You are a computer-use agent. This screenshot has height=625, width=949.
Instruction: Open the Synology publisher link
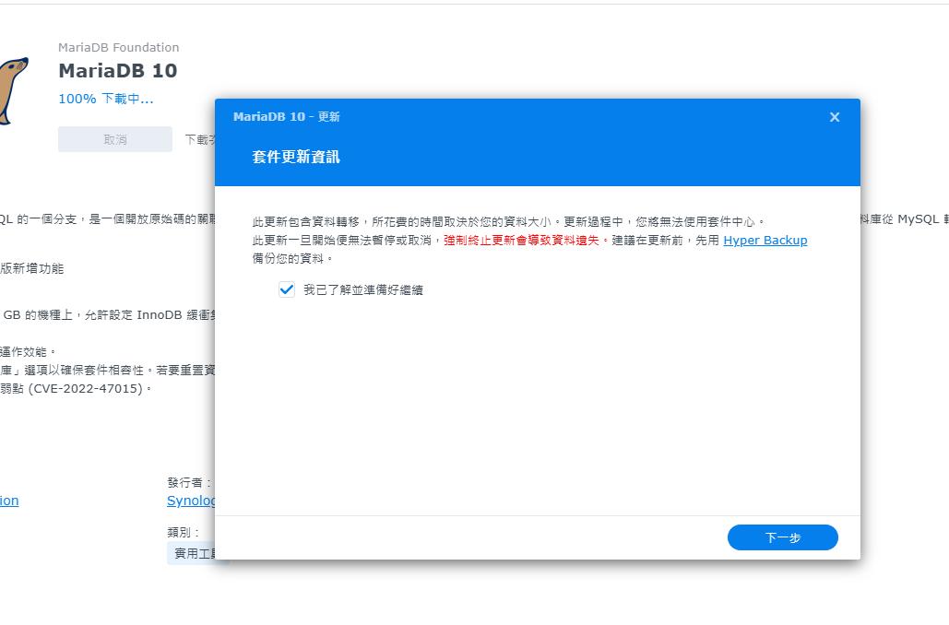coord(191,501)
